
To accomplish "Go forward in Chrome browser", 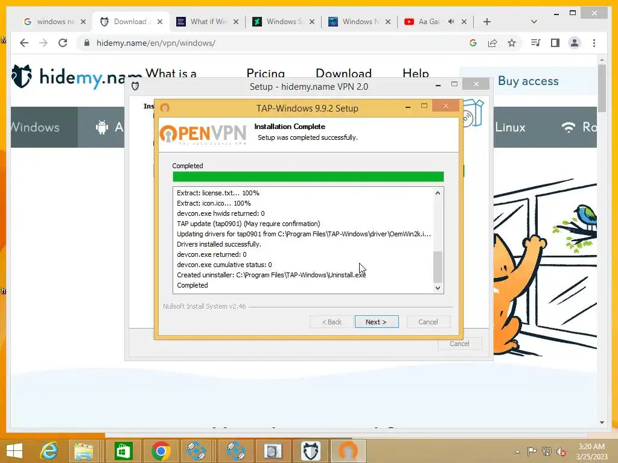I will pyautogui.click(x=43, y=43).
